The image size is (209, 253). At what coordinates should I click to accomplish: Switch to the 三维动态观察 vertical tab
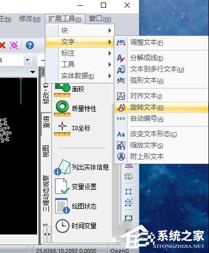pyautogui.click(x=46, y=193)
